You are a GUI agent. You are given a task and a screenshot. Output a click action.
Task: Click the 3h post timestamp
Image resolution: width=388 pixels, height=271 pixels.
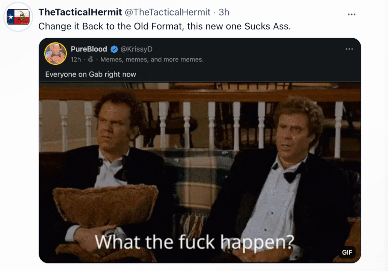pos(224,12)
